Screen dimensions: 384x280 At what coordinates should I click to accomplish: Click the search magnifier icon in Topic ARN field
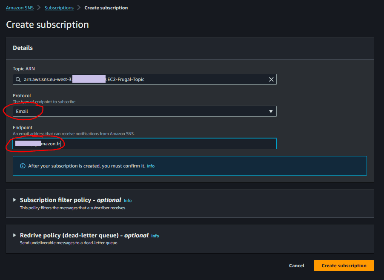pyautogui.click(x=17, y=79)
